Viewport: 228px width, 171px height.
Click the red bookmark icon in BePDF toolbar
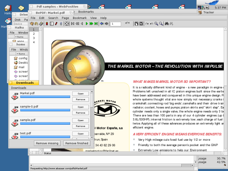[x=47, y=24]
